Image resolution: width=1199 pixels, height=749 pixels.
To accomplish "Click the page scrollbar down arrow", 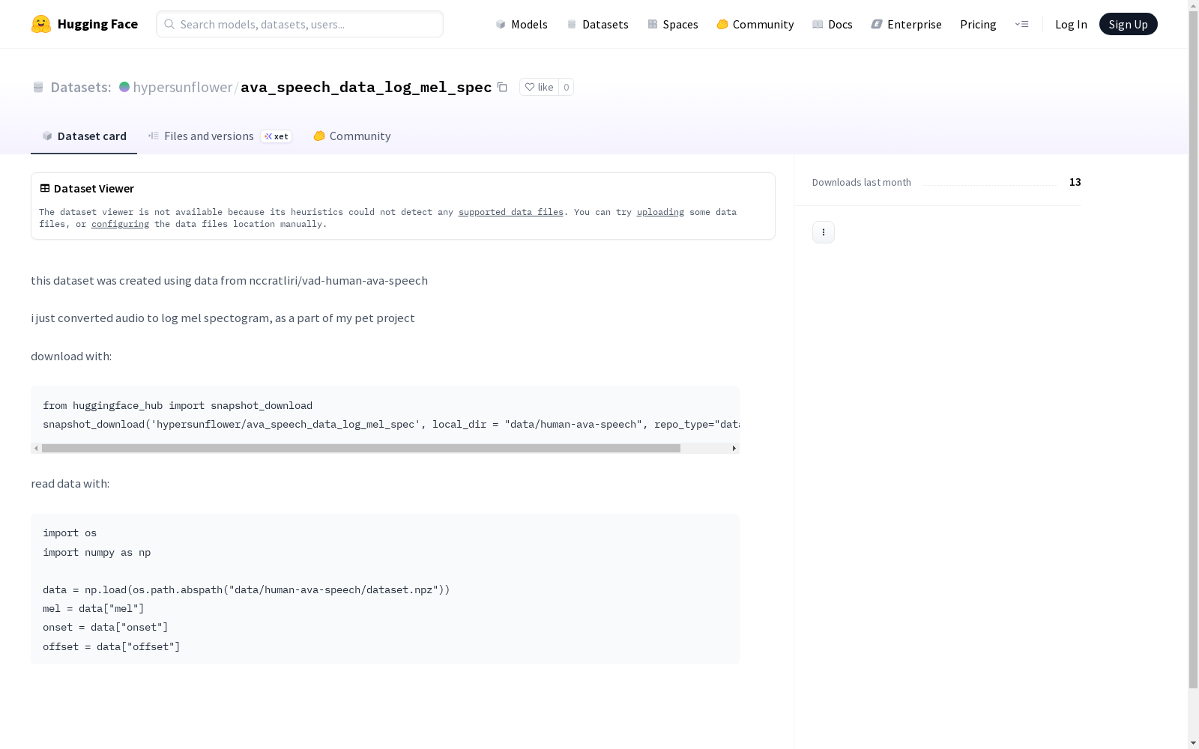I will tap(1193, 743).
